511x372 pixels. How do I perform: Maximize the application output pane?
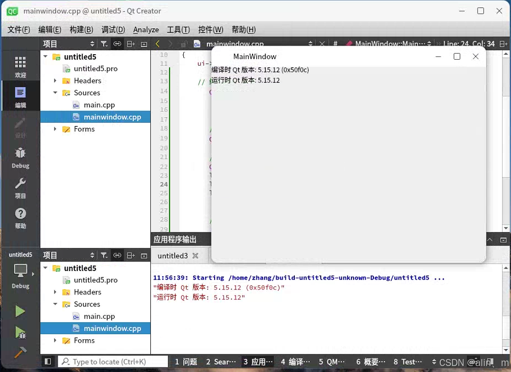click(490, 240)
